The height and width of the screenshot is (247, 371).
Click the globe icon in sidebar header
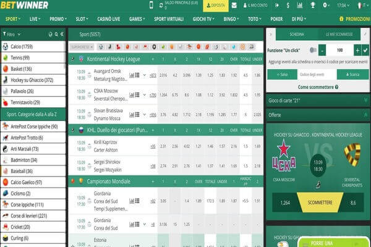[x=51, y=35]
